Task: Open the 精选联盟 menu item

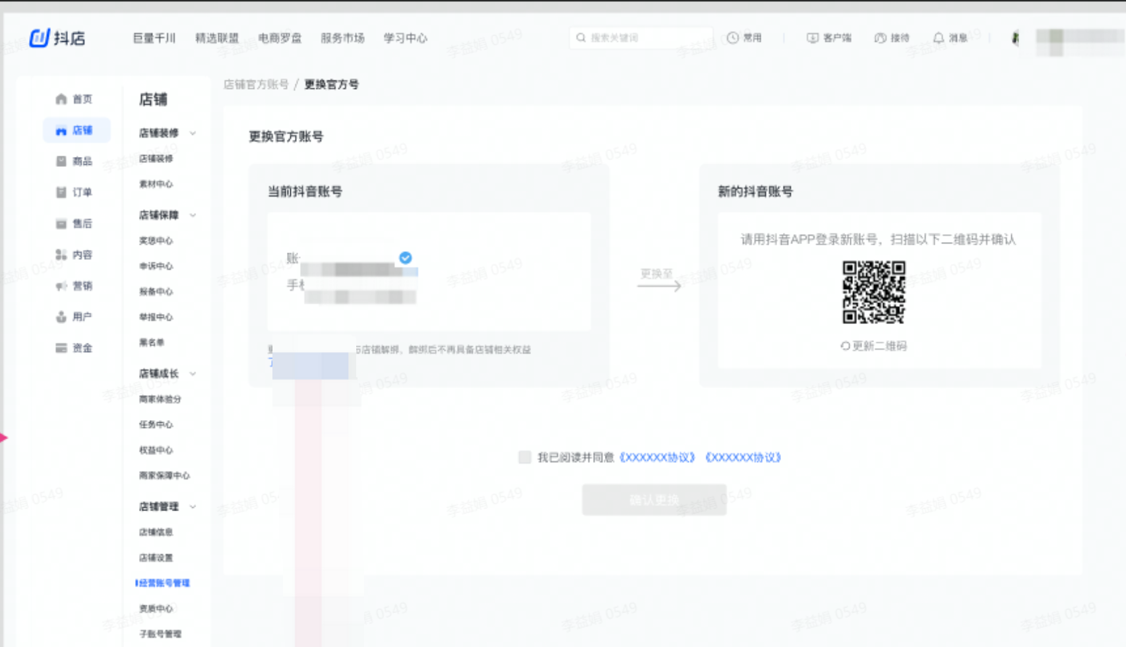Action: coord(218,38)
